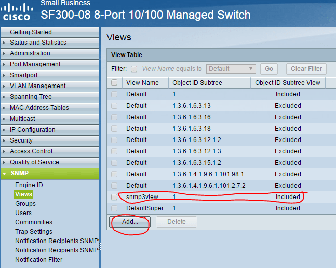Check the row for 1.3.6.1.4.1.9.6.1.101.2.7.2
This screenshot has width=336, height=268.
(x=114, y=186)
